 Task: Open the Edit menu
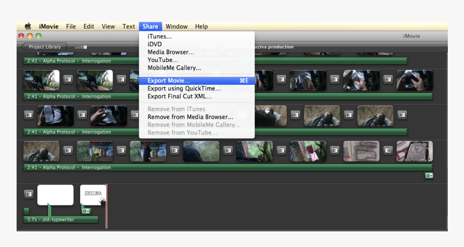click(x=89, y=26)
